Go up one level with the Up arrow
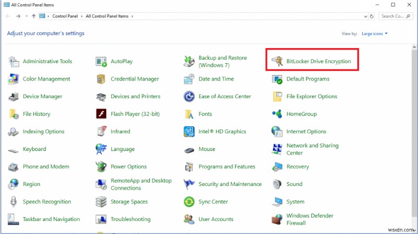Image resolution: width=418 pixels, height=234 pixels. tap(33, 16)
